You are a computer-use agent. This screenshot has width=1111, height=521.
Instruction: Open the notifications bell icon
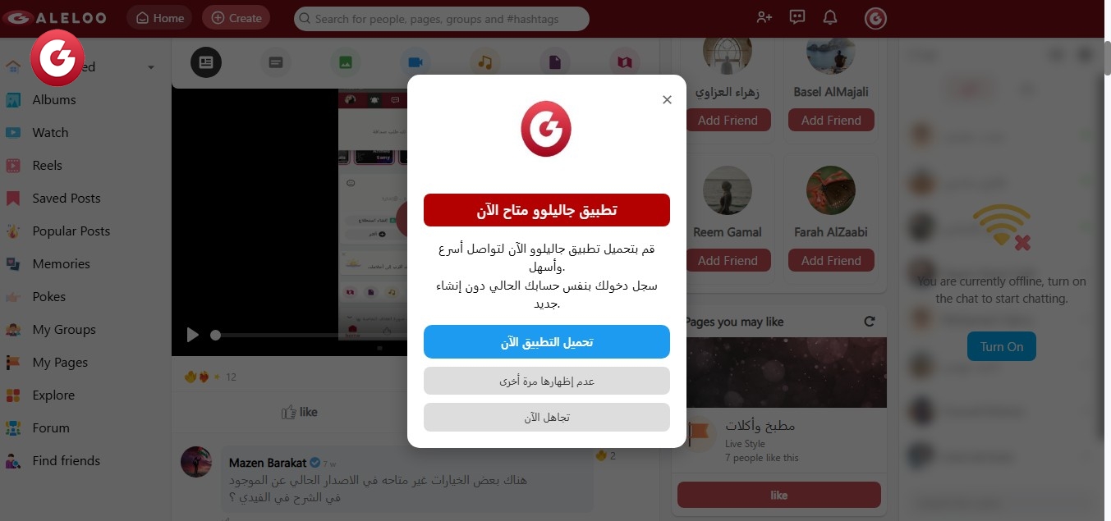tap(830, 17)
